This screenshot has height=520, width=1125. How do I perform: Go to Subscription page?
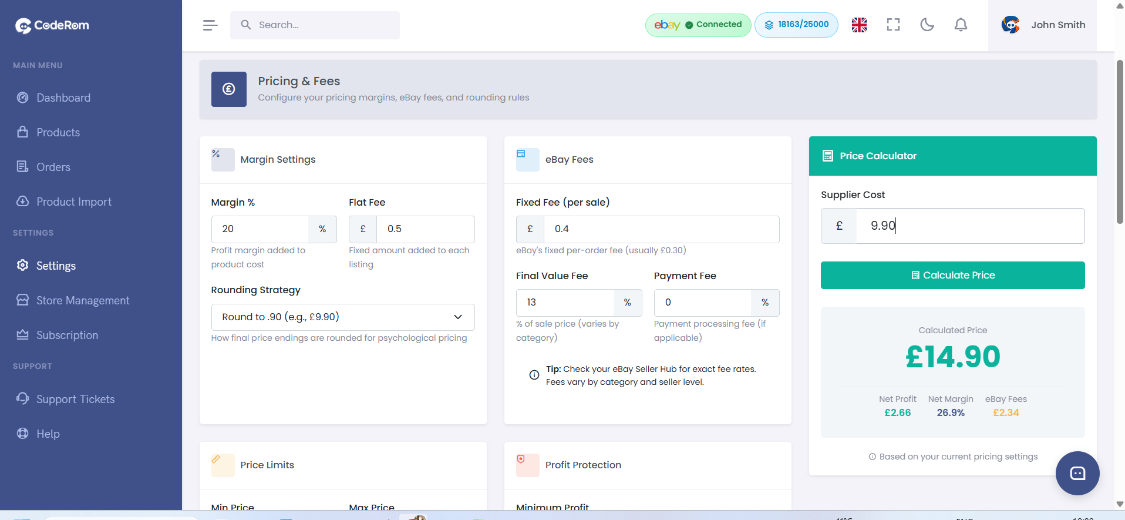tap(68, 335)
